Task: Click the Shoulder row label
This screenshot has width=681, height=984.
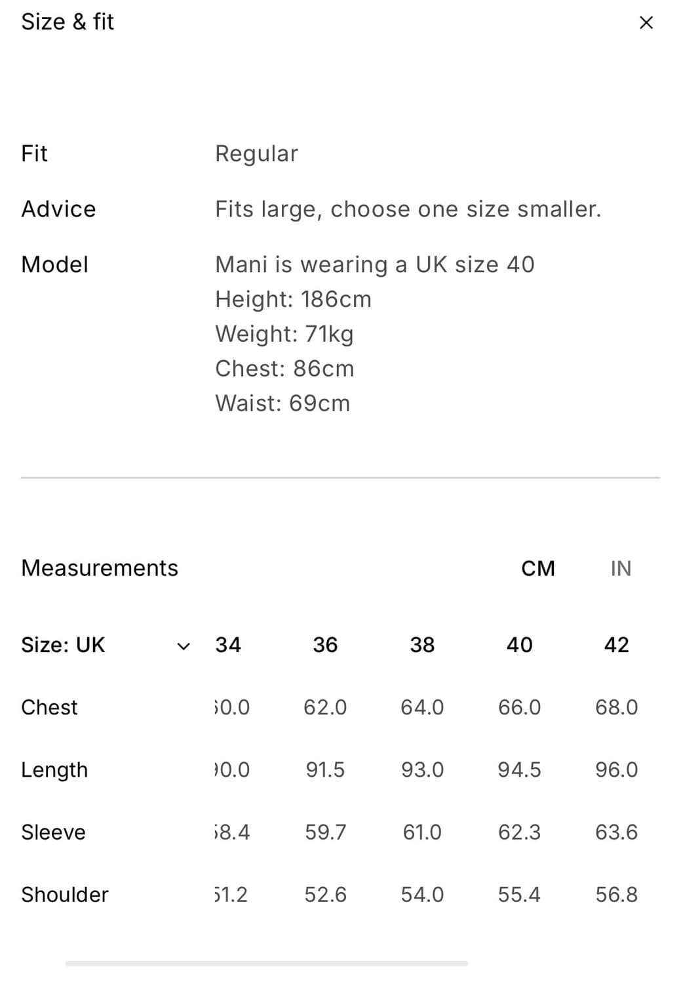Action: pyautogui.click(x=65, y=894)
